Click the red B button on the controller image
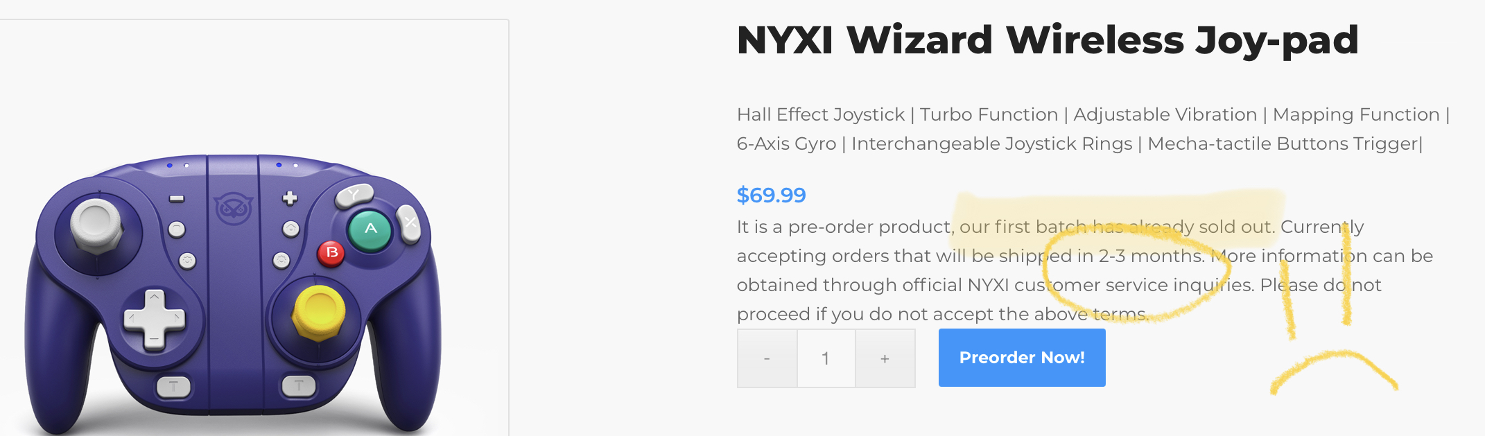1485x436 pixels. point(331,253)
